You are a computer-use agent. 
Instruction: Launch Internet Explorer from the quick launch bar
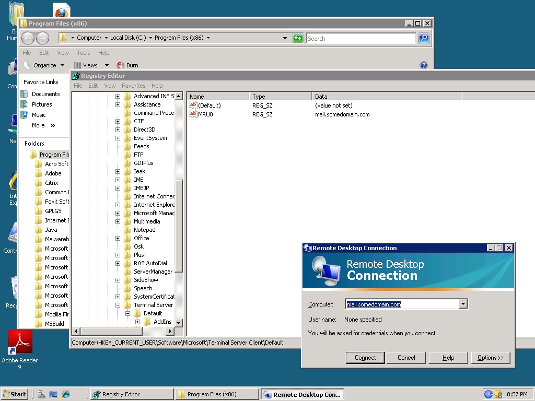(66, 394)
